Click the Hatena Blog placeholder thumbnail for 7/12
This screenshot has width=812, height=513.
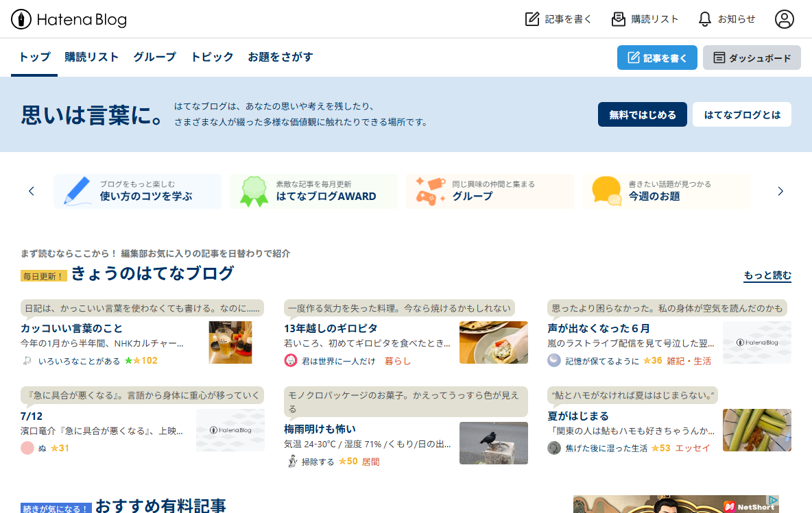[x=230, y=429]
